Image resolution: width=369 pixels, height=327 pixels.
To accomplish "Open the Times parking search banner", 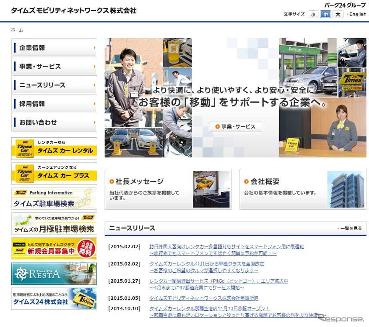I will coord(54,198).
